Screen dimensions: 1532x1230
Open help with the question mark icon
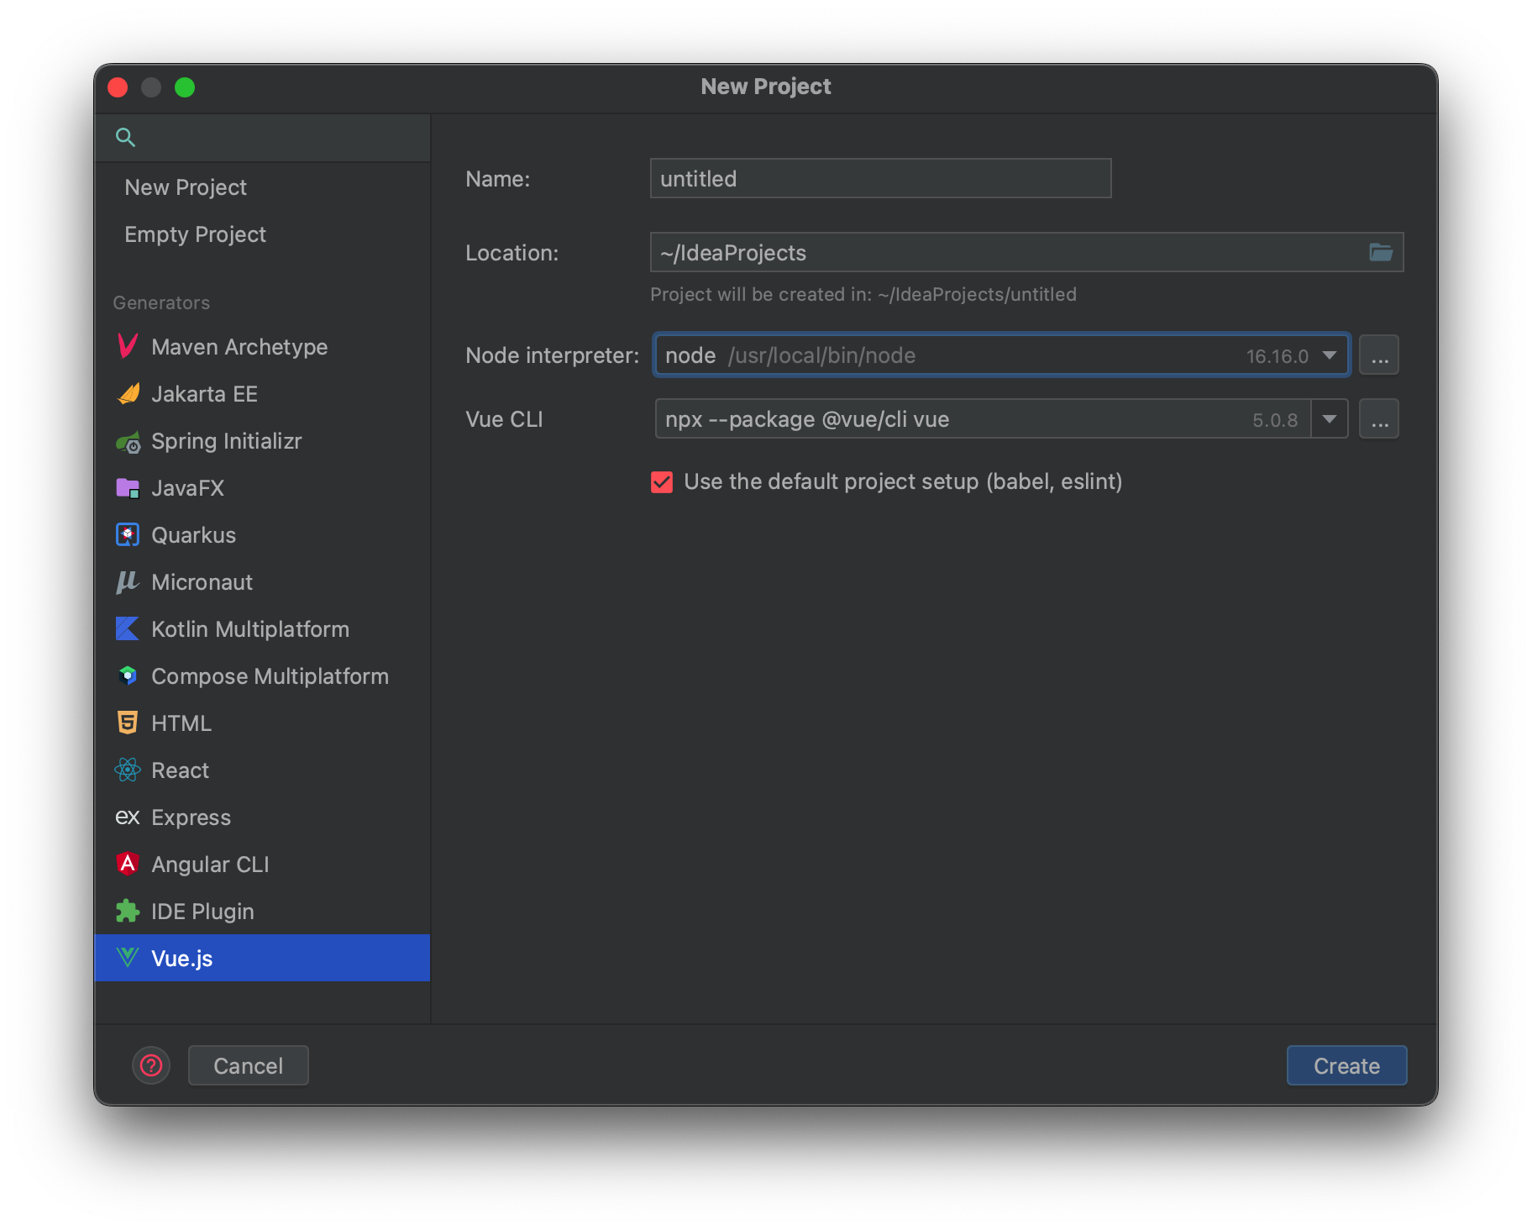click(x=151, y=1065)
